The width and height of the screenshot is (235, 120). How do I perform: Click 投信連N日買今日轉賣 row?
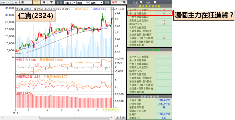tap(149, 89)
